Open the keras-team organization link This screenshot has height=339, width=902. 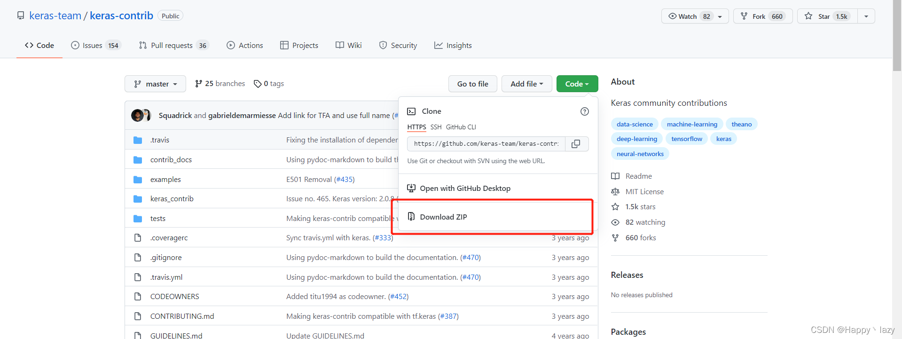point(55,16)
